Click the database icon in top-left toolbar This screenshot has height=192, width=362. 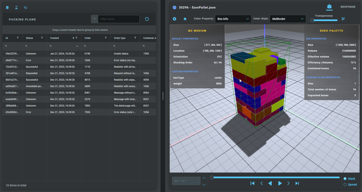[7, 8]
